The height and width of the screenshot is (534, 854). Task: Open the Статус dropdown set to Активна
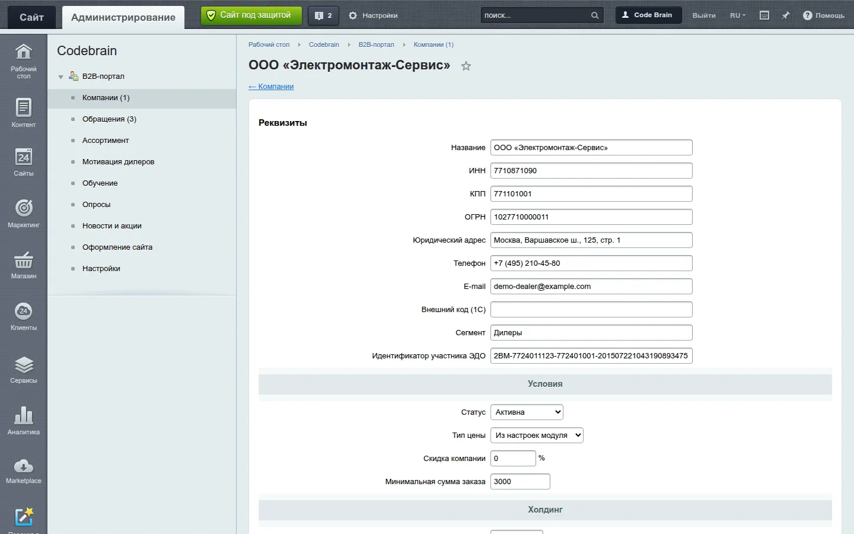[527, 412]
